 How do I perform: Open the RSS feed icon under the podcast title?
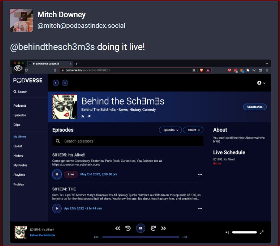83,116
